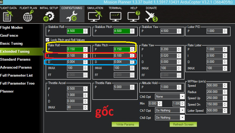Click Altitude Hold P value field
Viewport: 235px width, 133px height.
pyautogui.click(x=169, y=87)
